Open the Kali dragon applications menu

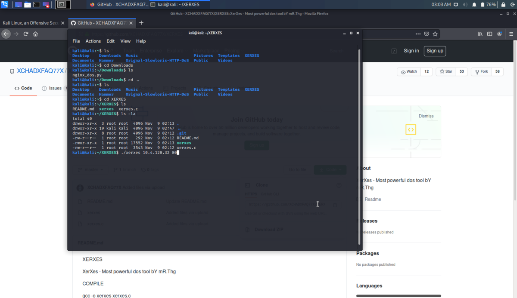tap(5, 5)
